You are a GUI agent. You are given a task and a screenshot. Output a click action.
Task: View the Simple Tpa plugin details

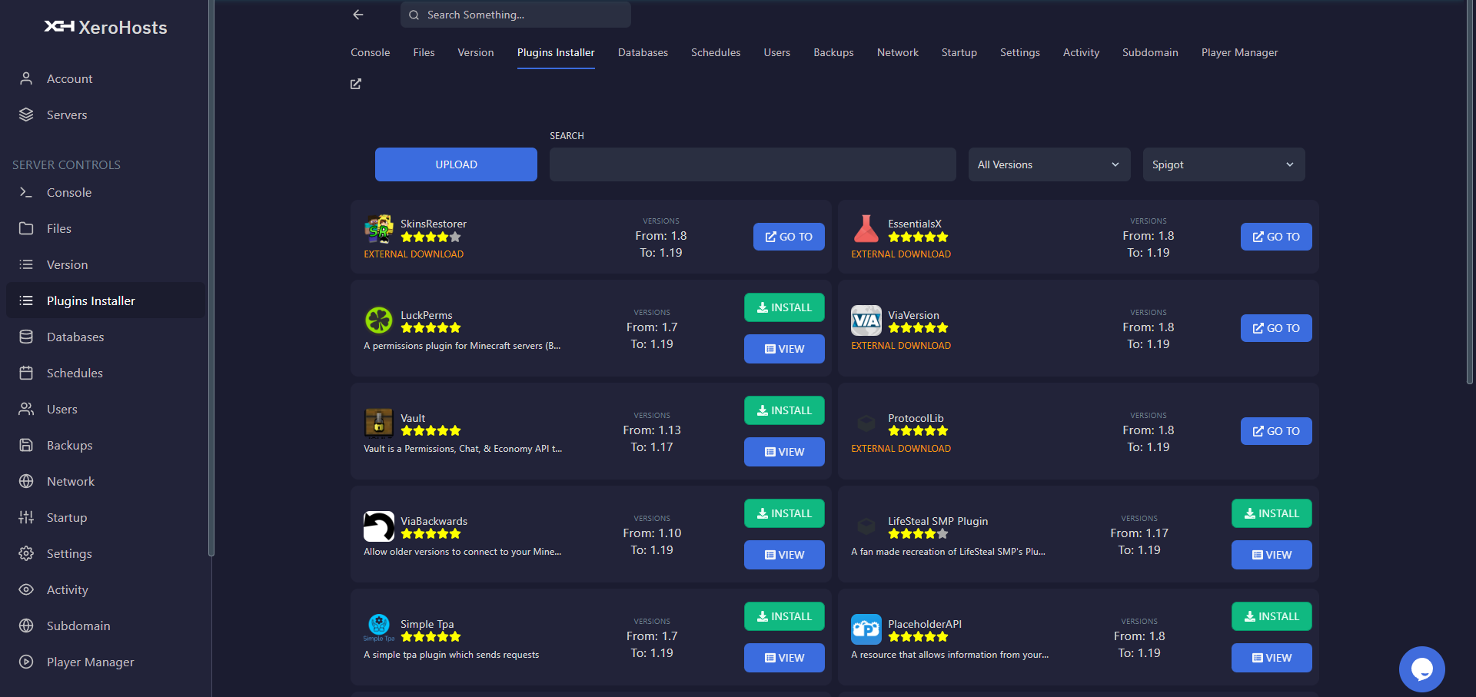point(784,658)
